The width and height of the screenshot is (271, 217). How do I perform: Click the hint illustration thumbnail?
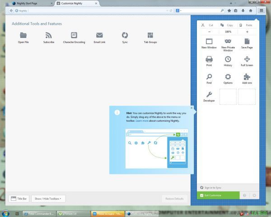157,149
